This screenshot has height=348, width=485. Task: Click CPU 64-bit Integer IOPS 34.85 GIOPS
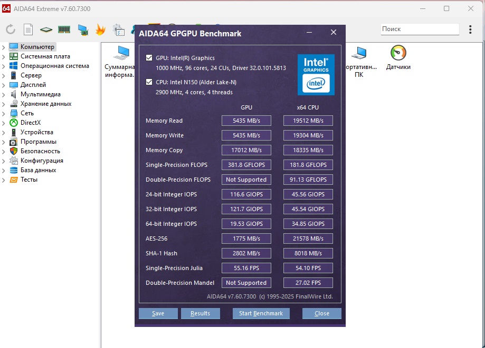coord(308,224)
